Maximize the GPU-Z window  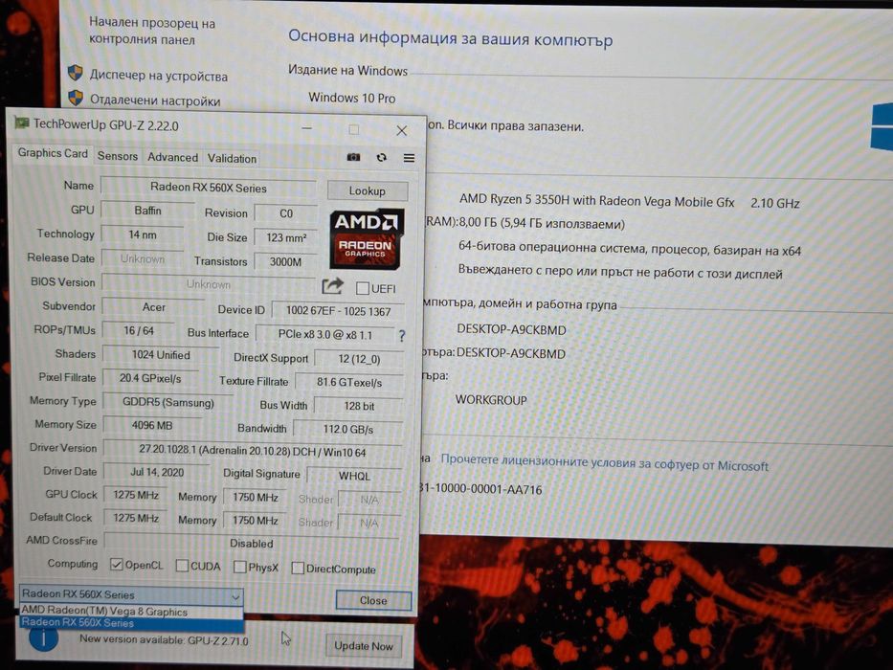coord(354,130)
